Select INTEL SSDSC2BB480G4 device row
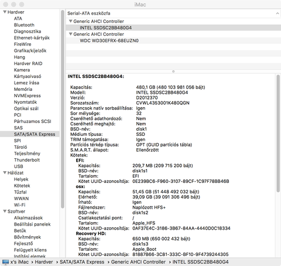Image resolution: width=281 pixels, height=266 pixels. click(x=173, y=28)
